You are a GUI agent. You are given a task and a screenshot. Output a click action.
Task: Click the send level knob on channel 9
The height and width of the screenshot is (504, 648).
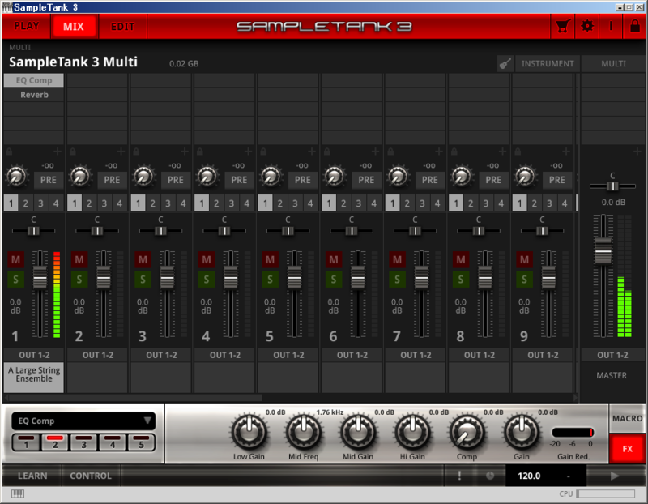click(x=525, y=176)
